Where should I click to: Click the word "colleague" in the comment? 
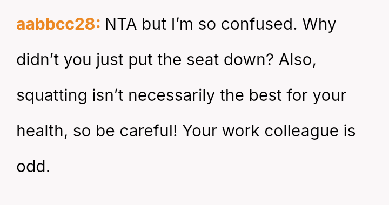coord(301,132)
